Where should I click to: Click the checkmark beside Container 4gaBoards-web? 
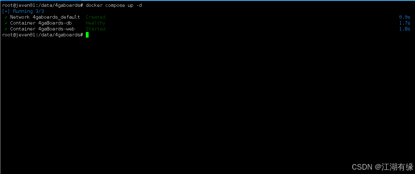tap(6, 29)
